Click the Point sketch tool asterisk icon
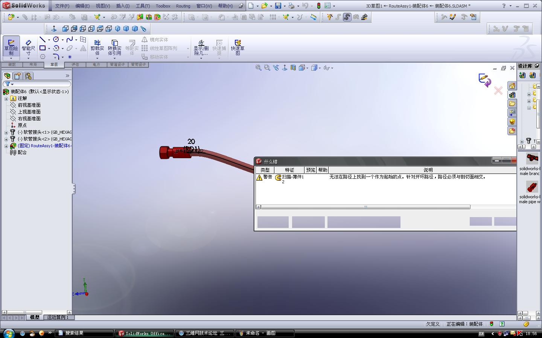This screenshot has width=542, height=338. point(70,57)
